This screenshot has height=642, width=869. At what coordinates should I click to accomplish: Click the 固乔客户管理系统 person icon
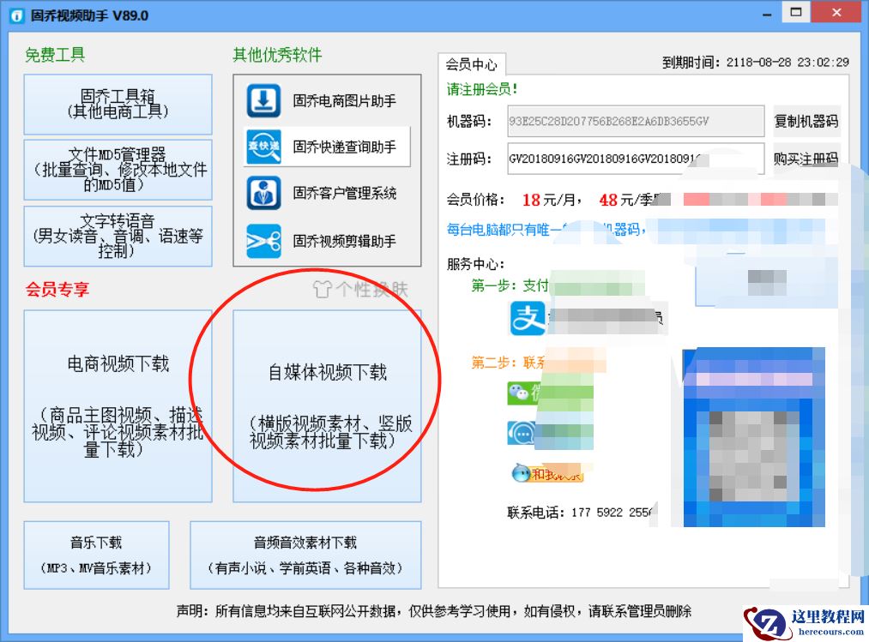pyautogui.click(x=263, y=193)
